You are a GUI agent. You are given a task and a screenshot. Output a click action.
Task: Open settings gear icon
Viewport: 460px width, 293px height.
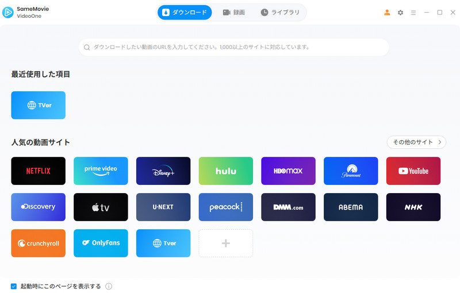point(400,13)
